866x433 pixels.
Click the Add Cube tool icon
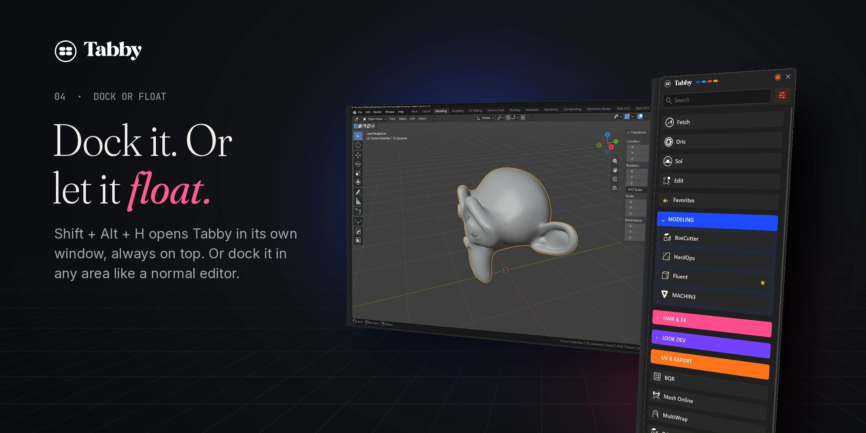[x=358, y=211]
